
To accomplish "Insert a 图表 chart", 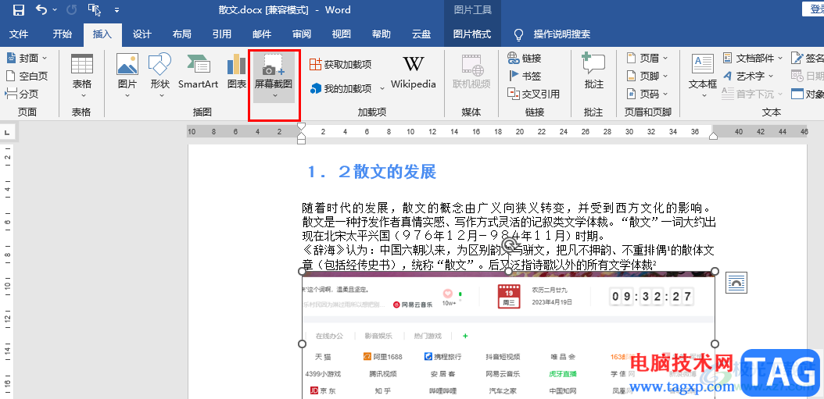I will coord(237,73).
